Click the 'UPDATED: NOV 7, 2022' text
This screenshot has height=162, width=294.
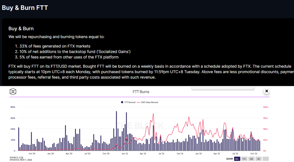(21, 160)
